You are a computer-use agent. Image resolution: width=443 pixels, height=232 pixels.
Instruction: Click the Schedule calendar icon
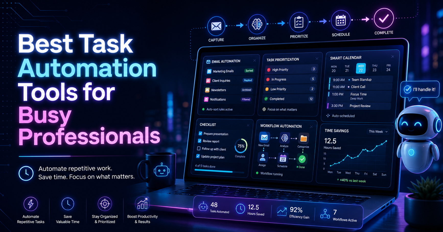[341, 20]
